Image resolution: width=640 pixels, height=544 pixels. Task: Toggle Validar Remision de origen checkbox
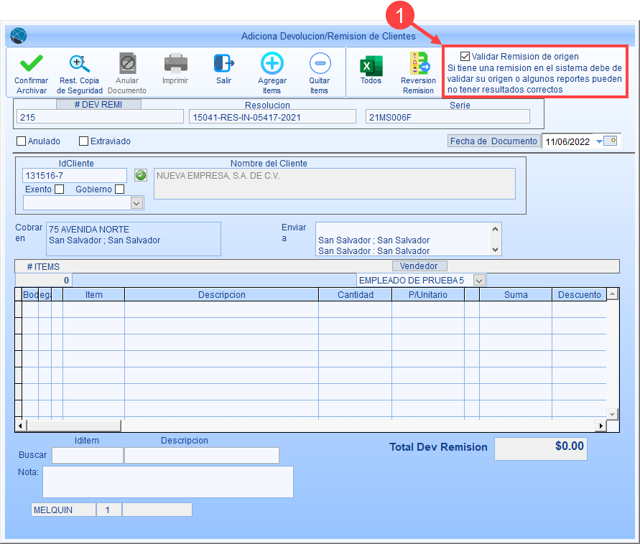coord(465,56)
